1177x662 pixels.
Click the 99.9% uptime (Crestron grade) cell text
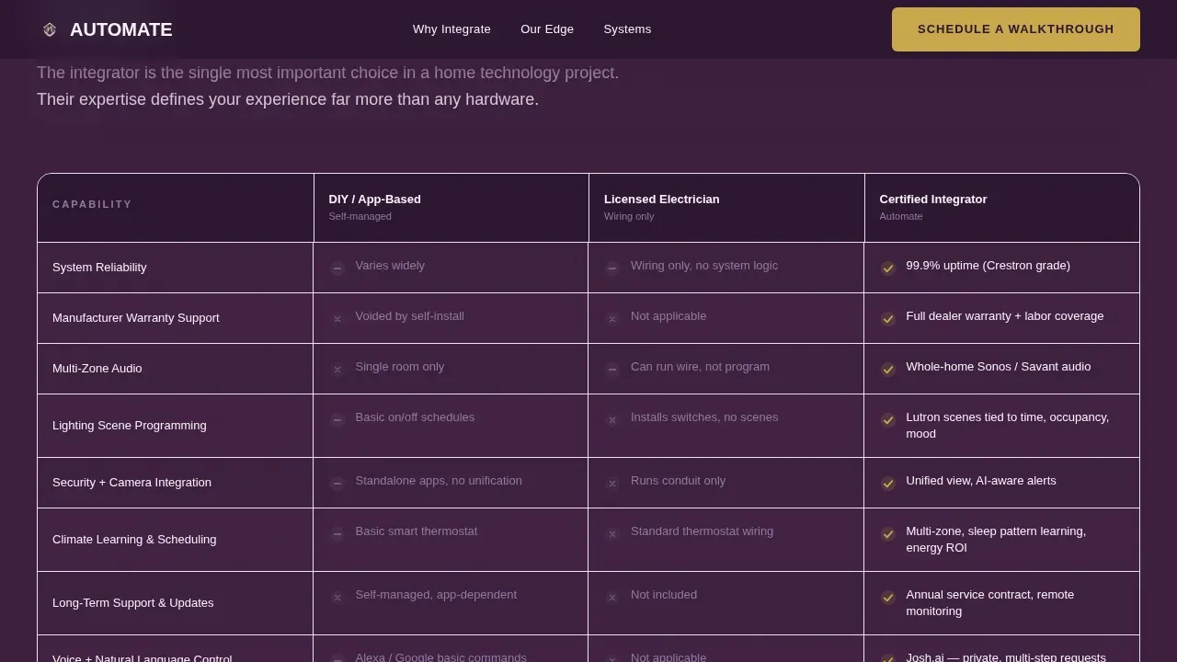(988, 266)
